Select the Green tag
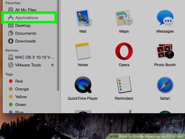This screenshot has height=139, width=185. pyautogui.click(x=18, y=105)
